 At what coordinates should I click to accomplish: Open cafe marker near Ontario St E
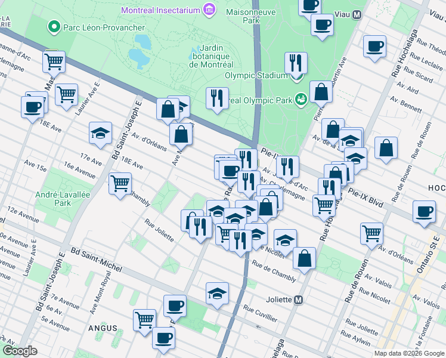pos(424,211)
